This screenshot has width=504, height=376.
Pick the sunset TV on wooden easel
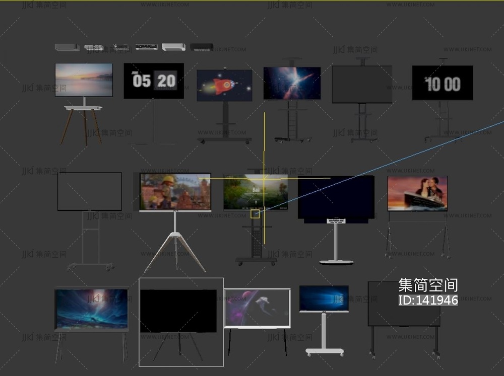tap(84, 80)
